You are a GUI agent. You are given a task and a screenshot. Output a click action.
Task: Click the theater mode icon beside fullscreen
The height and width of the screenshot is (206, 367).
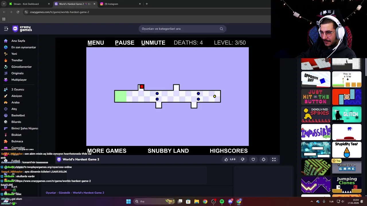(x=263, y=159)
